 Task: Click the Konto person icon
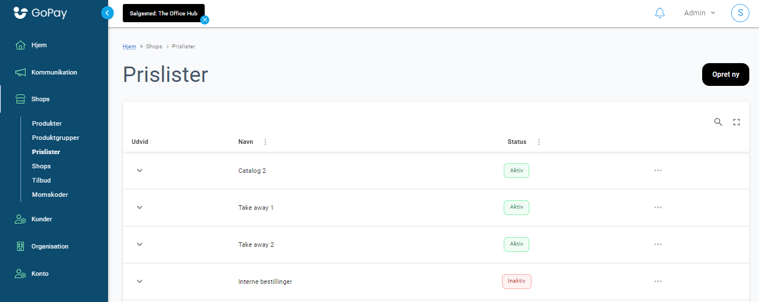coord(20,274)
